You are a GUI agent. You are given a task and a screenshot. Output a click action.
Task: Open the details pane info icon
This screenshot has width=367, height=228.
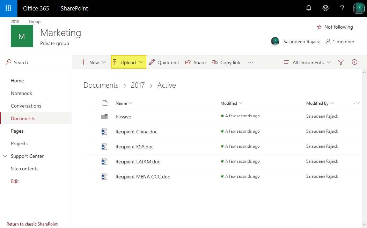(354, 62)
